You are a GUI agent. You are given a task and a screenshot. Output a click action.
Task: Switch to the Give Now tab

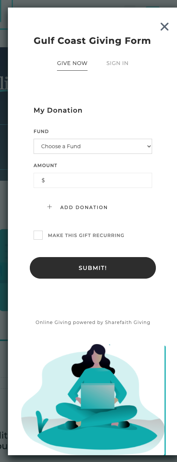click(72, 63)
